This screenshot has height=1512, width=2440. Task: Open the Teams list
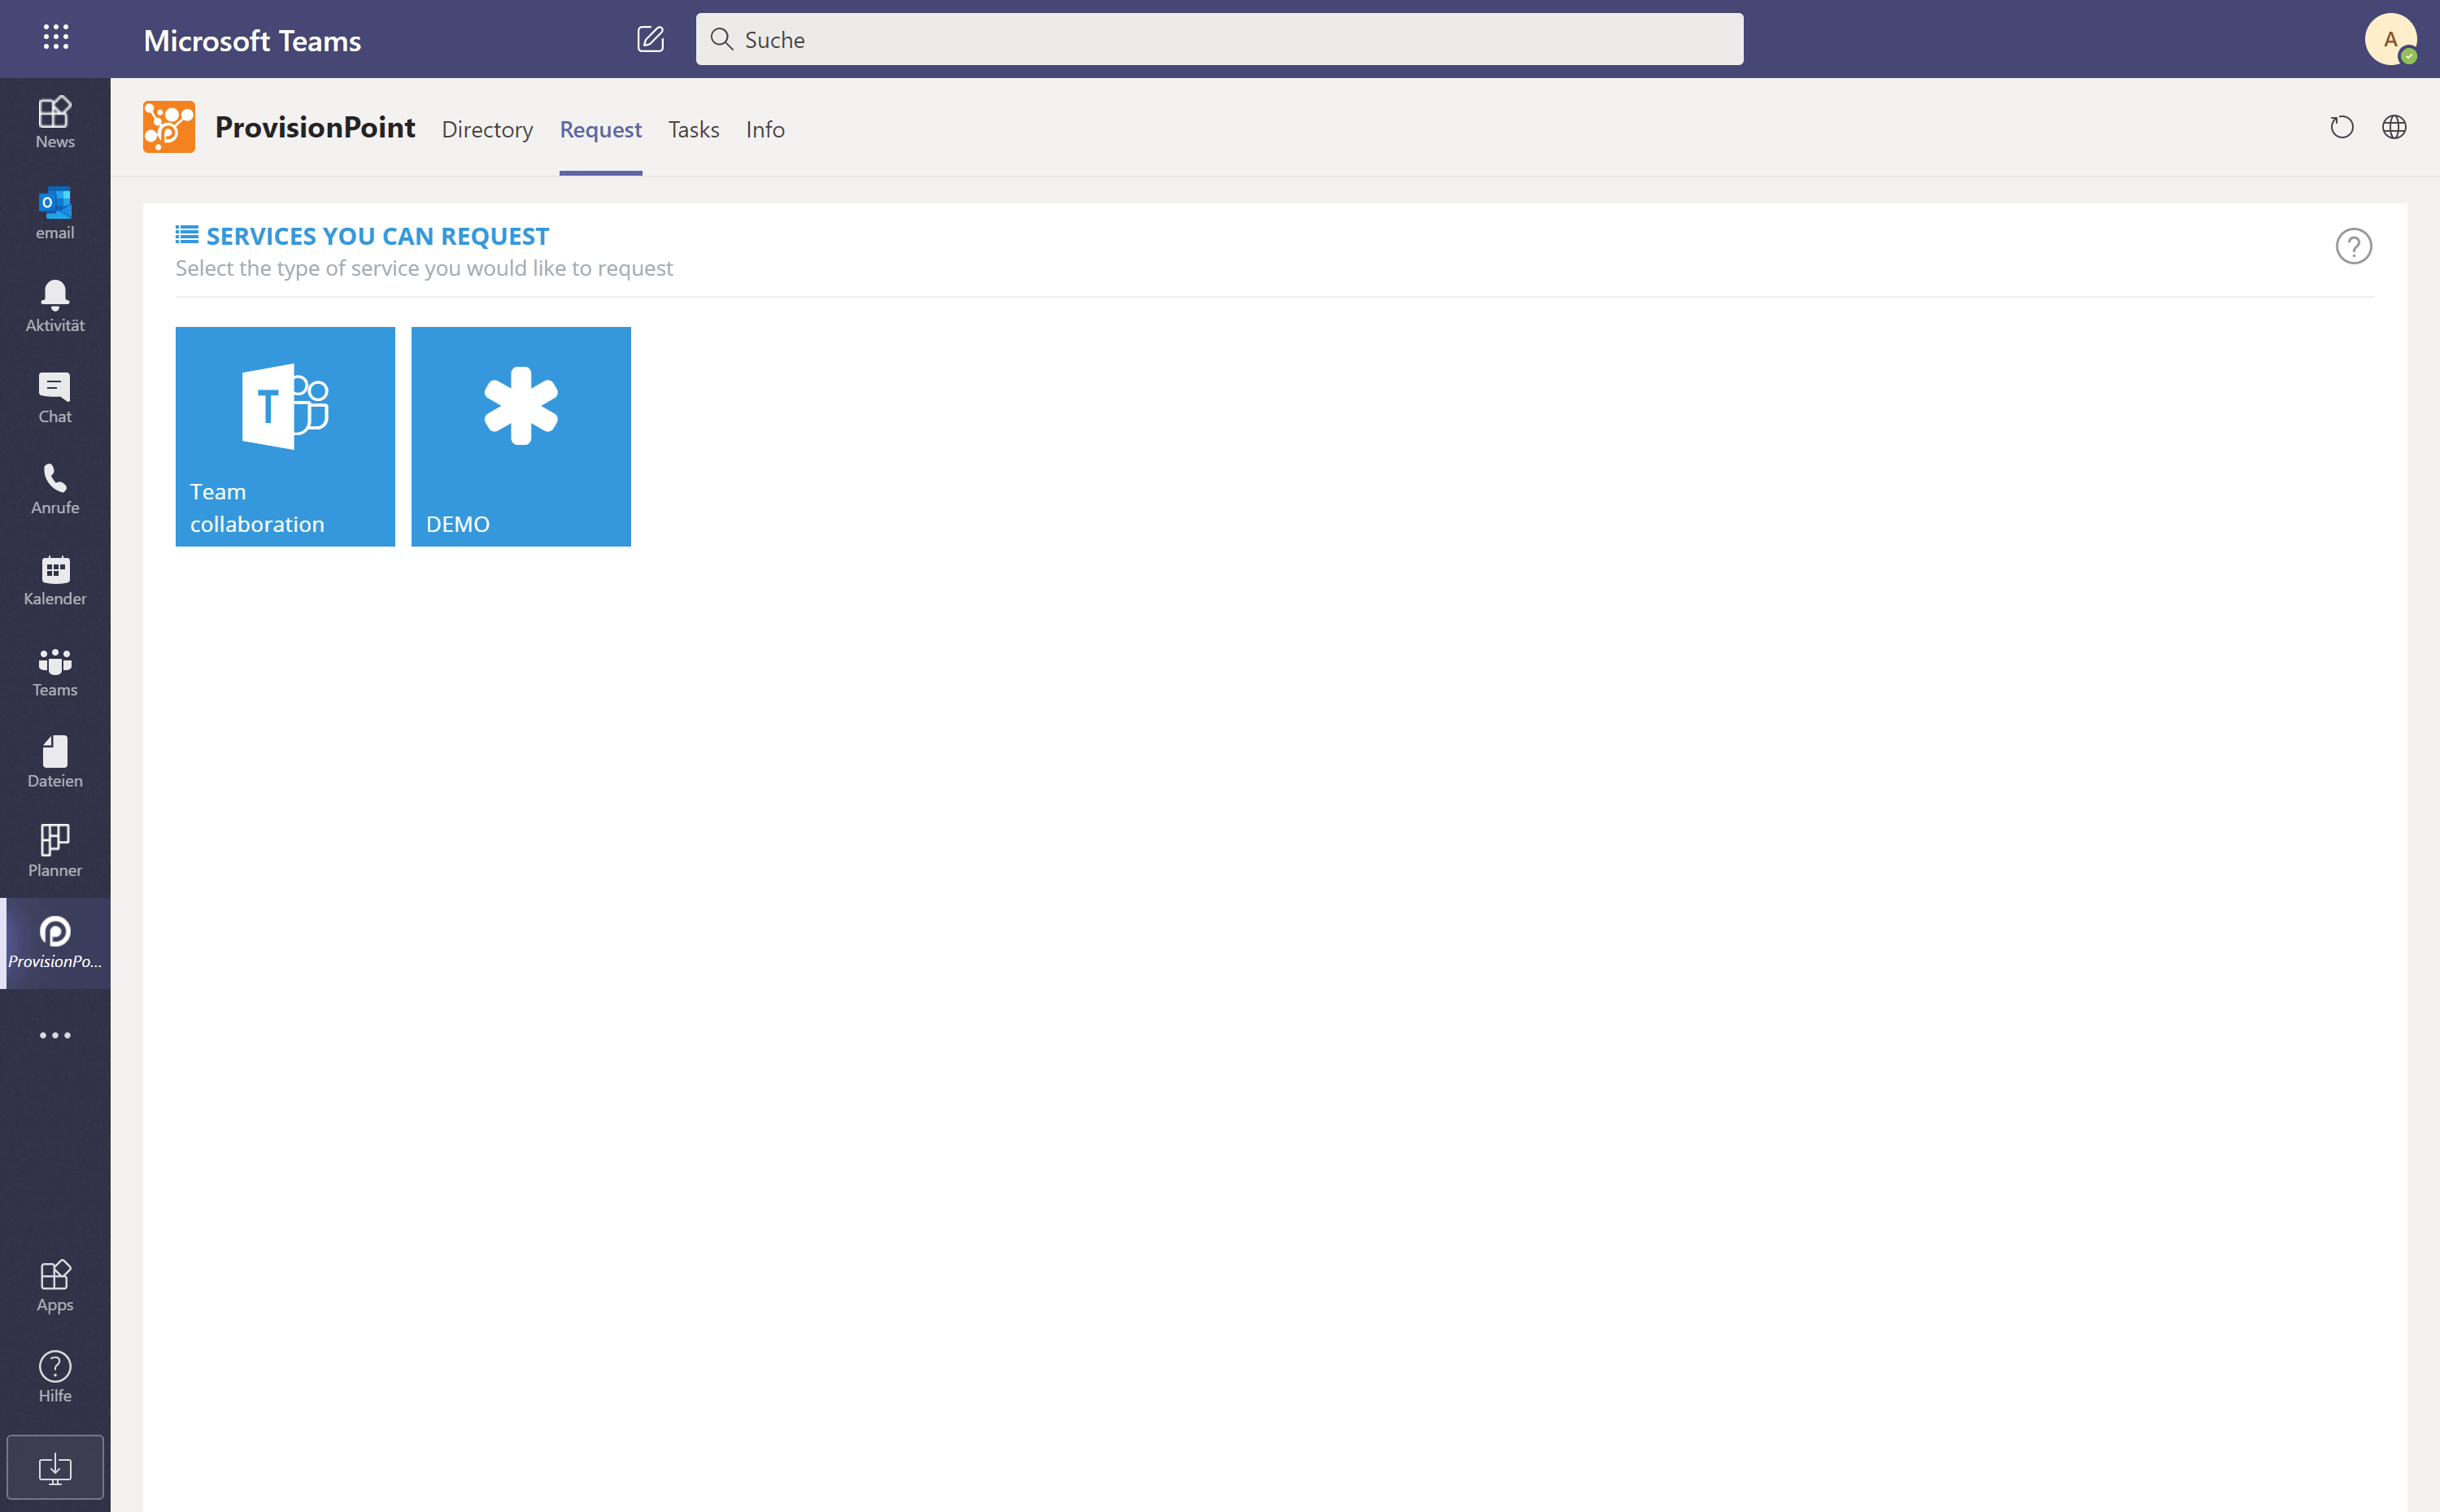tap(55, 670)
